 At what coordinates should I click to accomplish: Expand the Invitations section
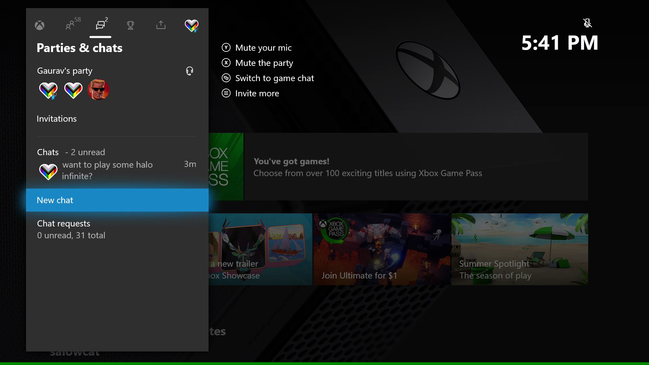[56, 118]
